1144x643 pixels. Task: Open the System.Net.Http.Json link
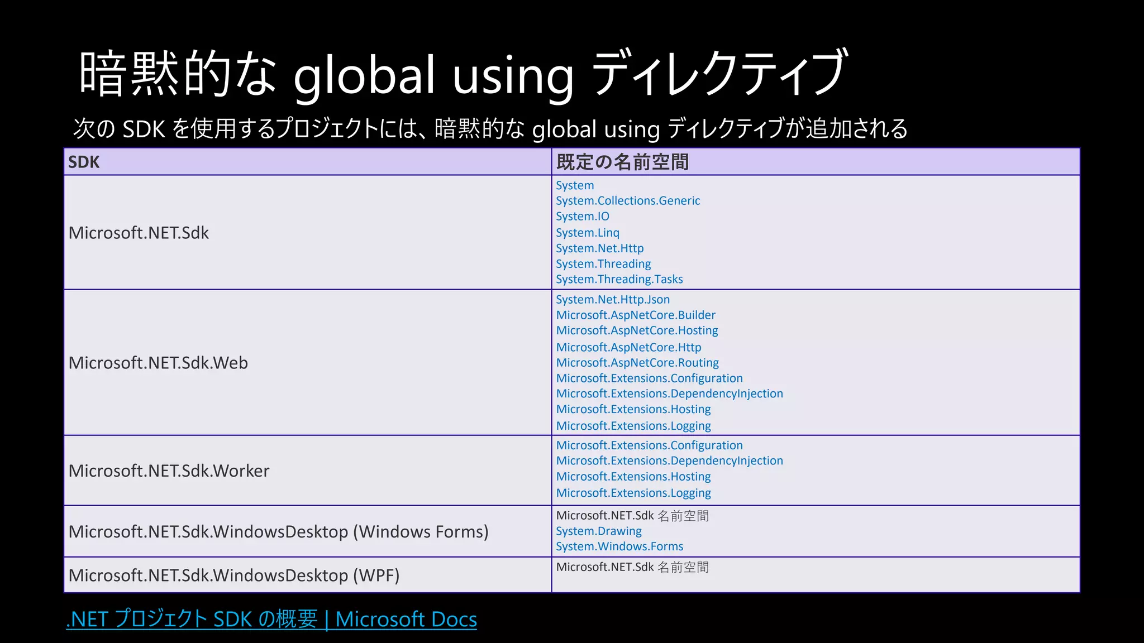[613, 300]
